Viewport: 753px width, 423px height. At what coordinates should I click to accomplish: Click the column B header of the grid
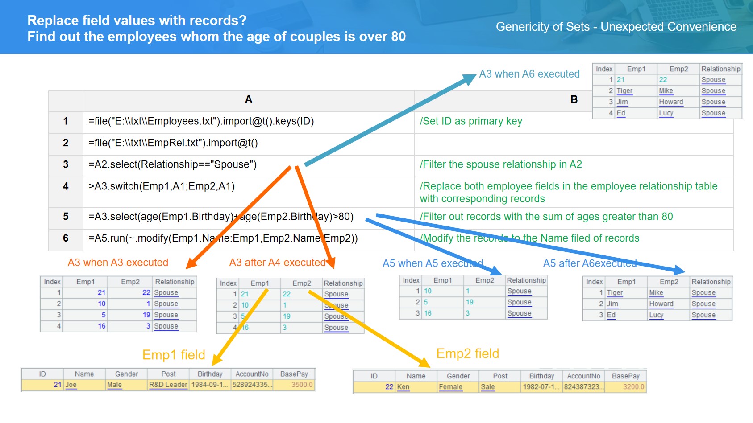point(574,100)
